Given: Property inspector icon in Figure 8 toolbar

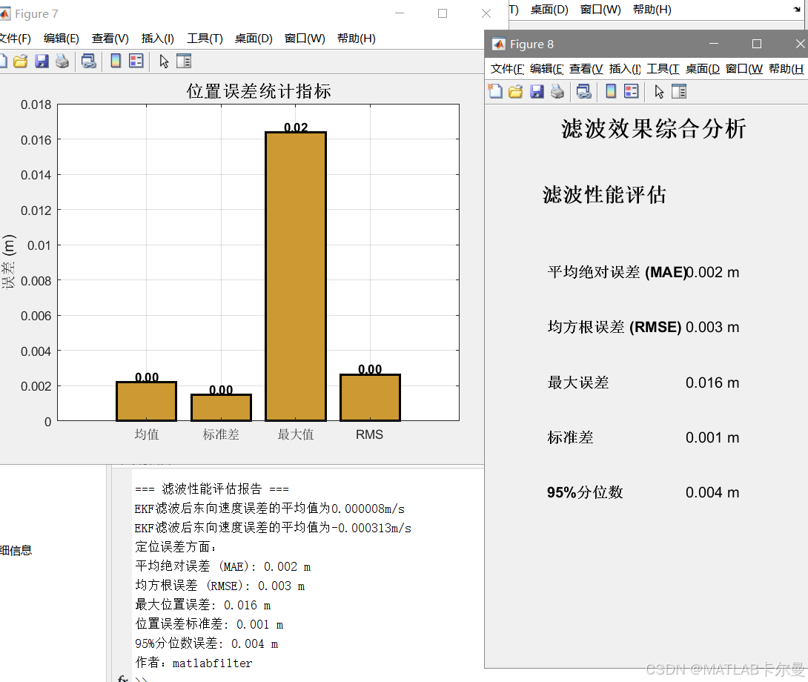Looking at the screenshot, I should pyautogui.click(x=679, y=92).
